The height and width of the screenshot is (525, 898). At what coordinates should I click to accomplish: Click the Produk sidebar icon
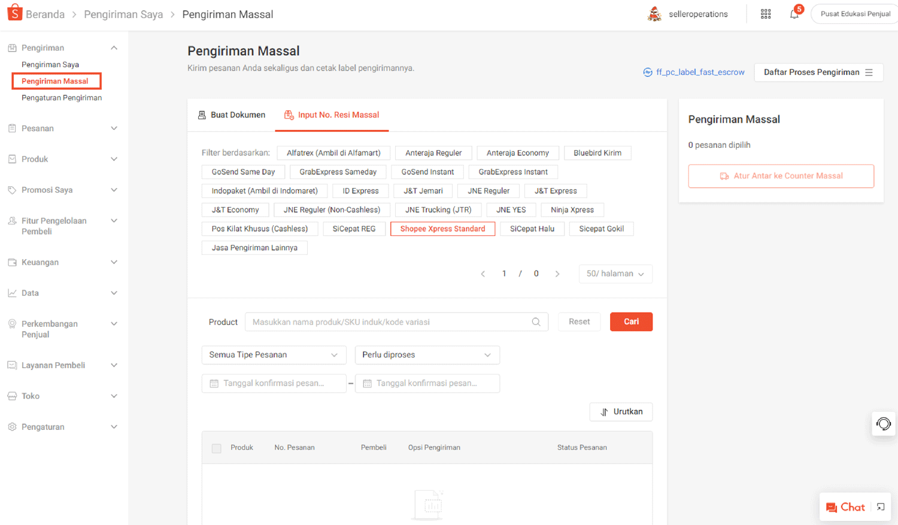pos(12,159)
